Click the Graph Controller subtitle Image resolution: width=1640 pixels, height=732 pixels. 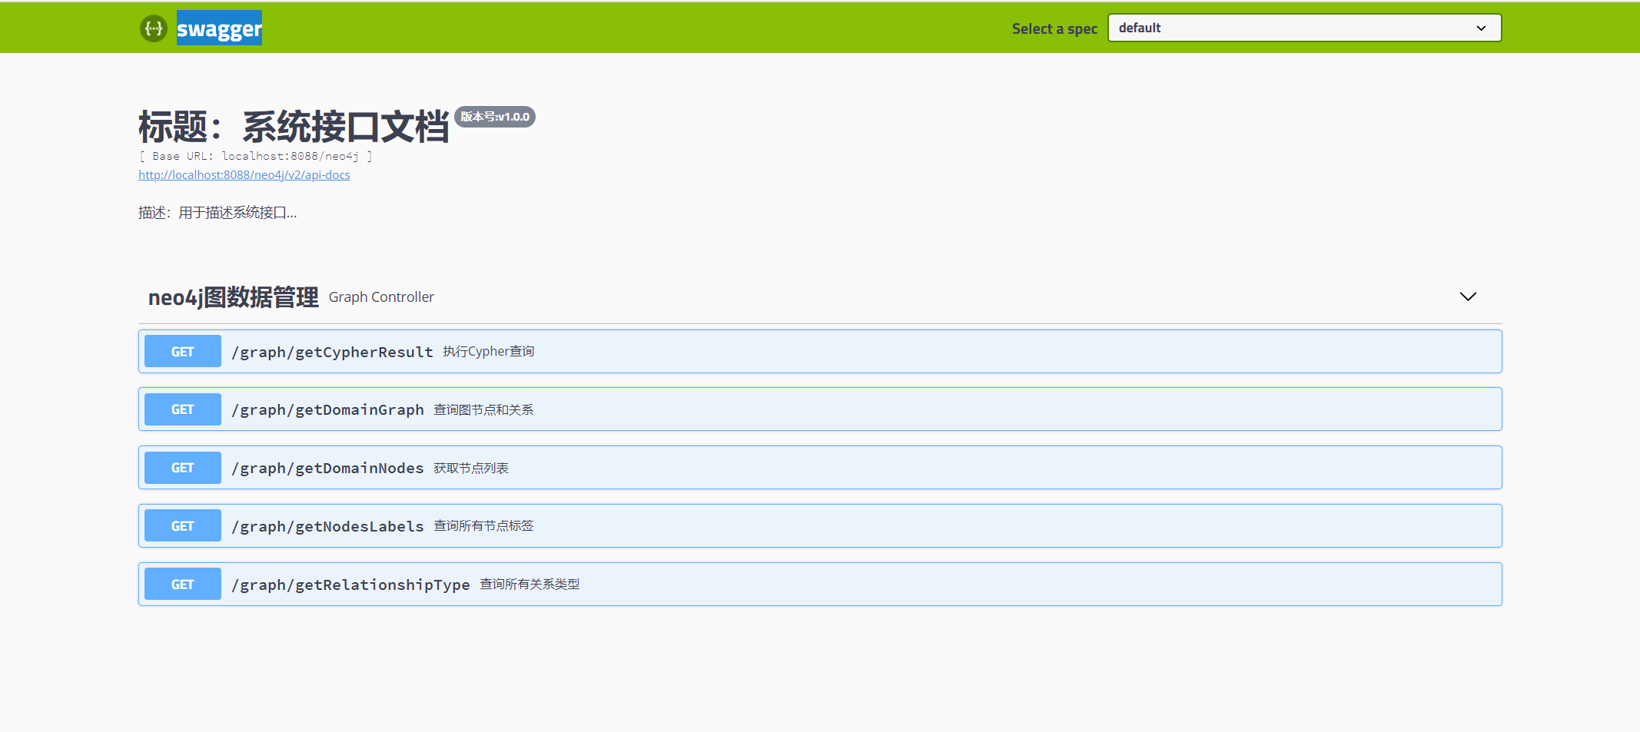tap(381, 297)
